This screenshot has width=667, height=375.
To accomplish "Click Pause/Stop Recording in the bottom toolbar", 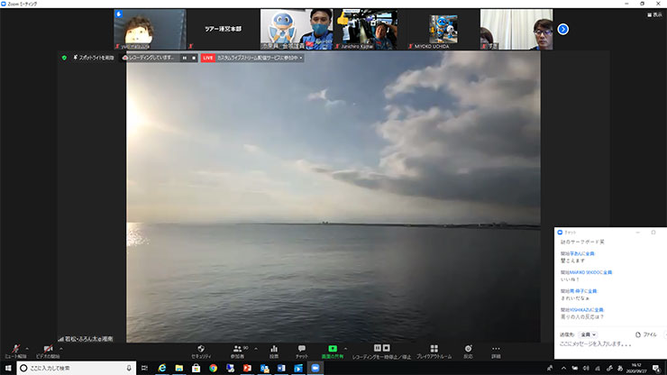I will pos(381,349).
